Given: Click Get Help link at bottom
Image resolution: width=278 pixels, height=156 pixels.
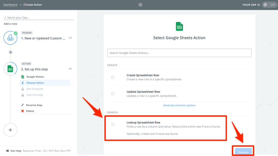Looking at the screenshot, I should click(16, 151).
